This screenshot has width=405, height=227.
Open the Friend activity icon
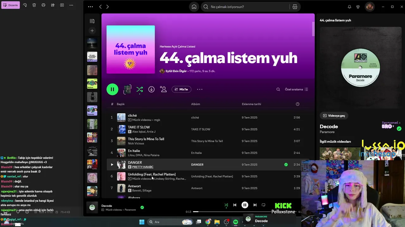358,7
